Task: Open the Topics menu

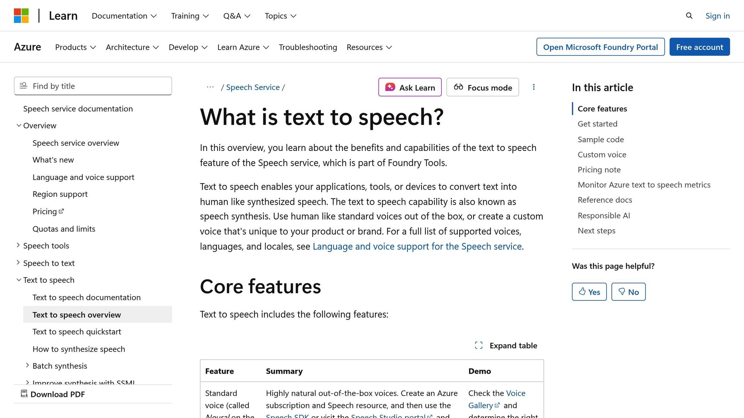Action: [x=280, y=16]
